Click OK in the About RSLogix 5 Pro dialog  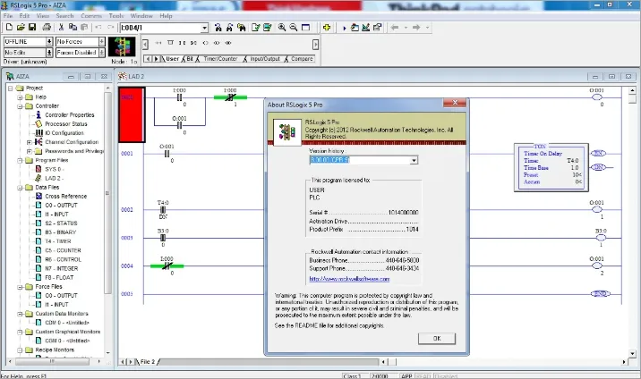(437, 338)
